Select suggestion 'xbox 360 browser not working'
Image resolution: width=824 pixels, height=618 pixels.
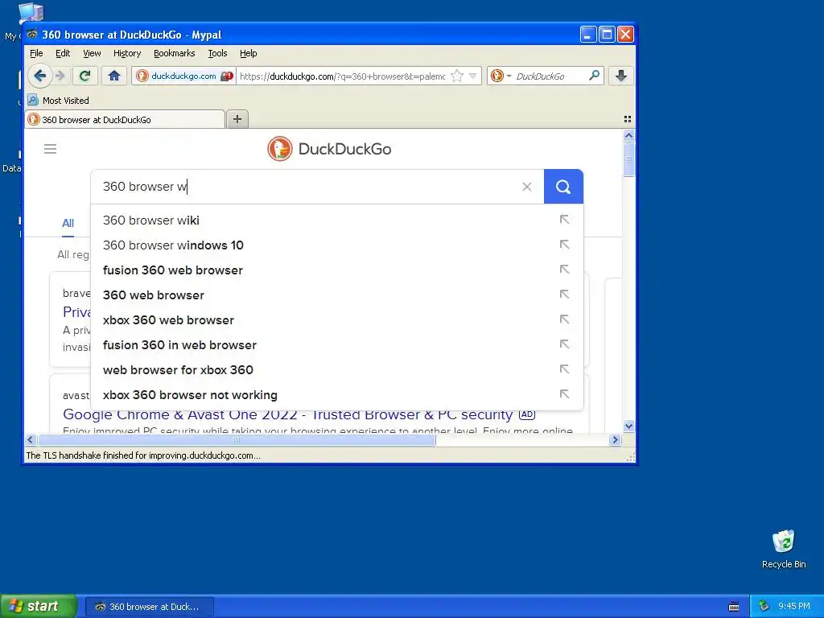pyautogui.click(x=337, y=394)
